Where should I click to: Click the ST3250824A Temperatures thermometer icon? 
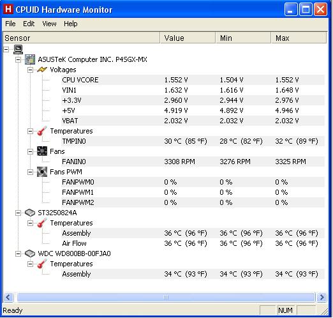(x=42, y=223)
